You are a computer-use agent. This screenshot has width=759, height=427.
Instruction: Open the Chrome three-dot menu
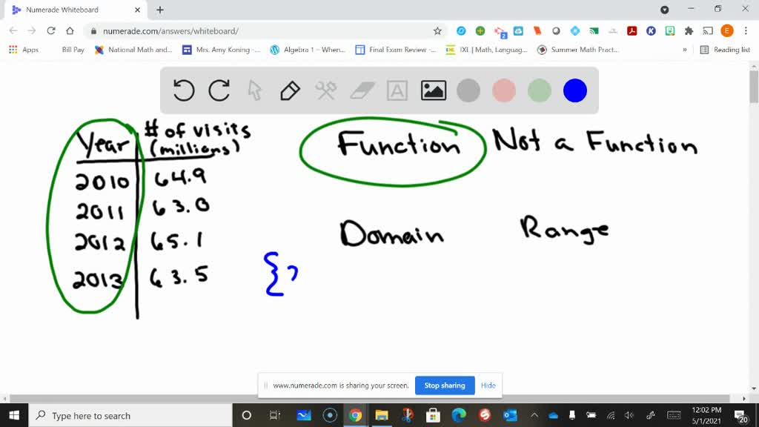pyautogui.click(x=747, y=32)
